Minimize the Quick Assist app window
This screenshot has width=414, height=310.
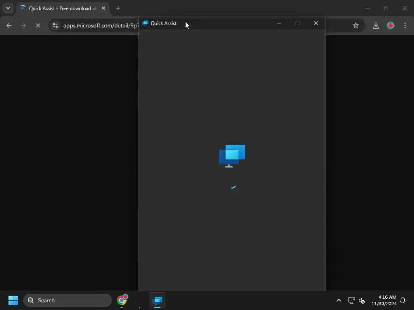(279, 23)
